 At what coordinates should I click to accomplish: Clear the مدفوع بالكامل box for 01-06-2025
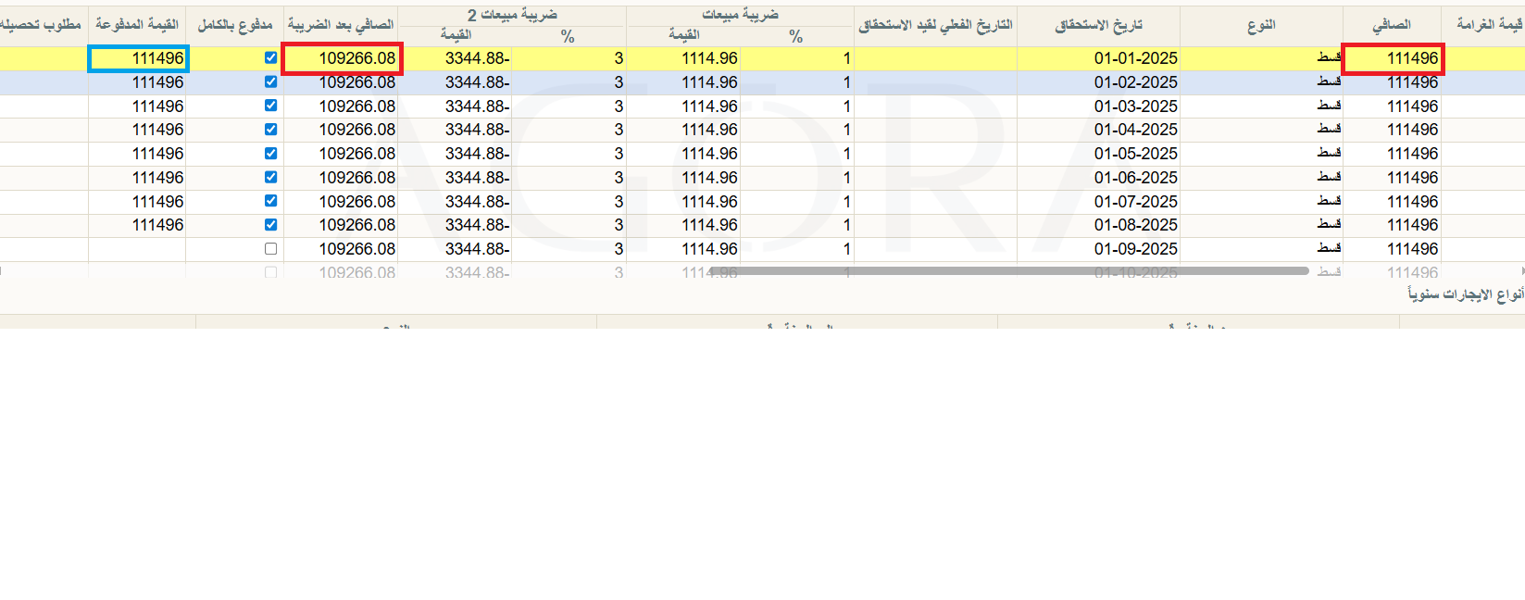[x=270, y=177]
